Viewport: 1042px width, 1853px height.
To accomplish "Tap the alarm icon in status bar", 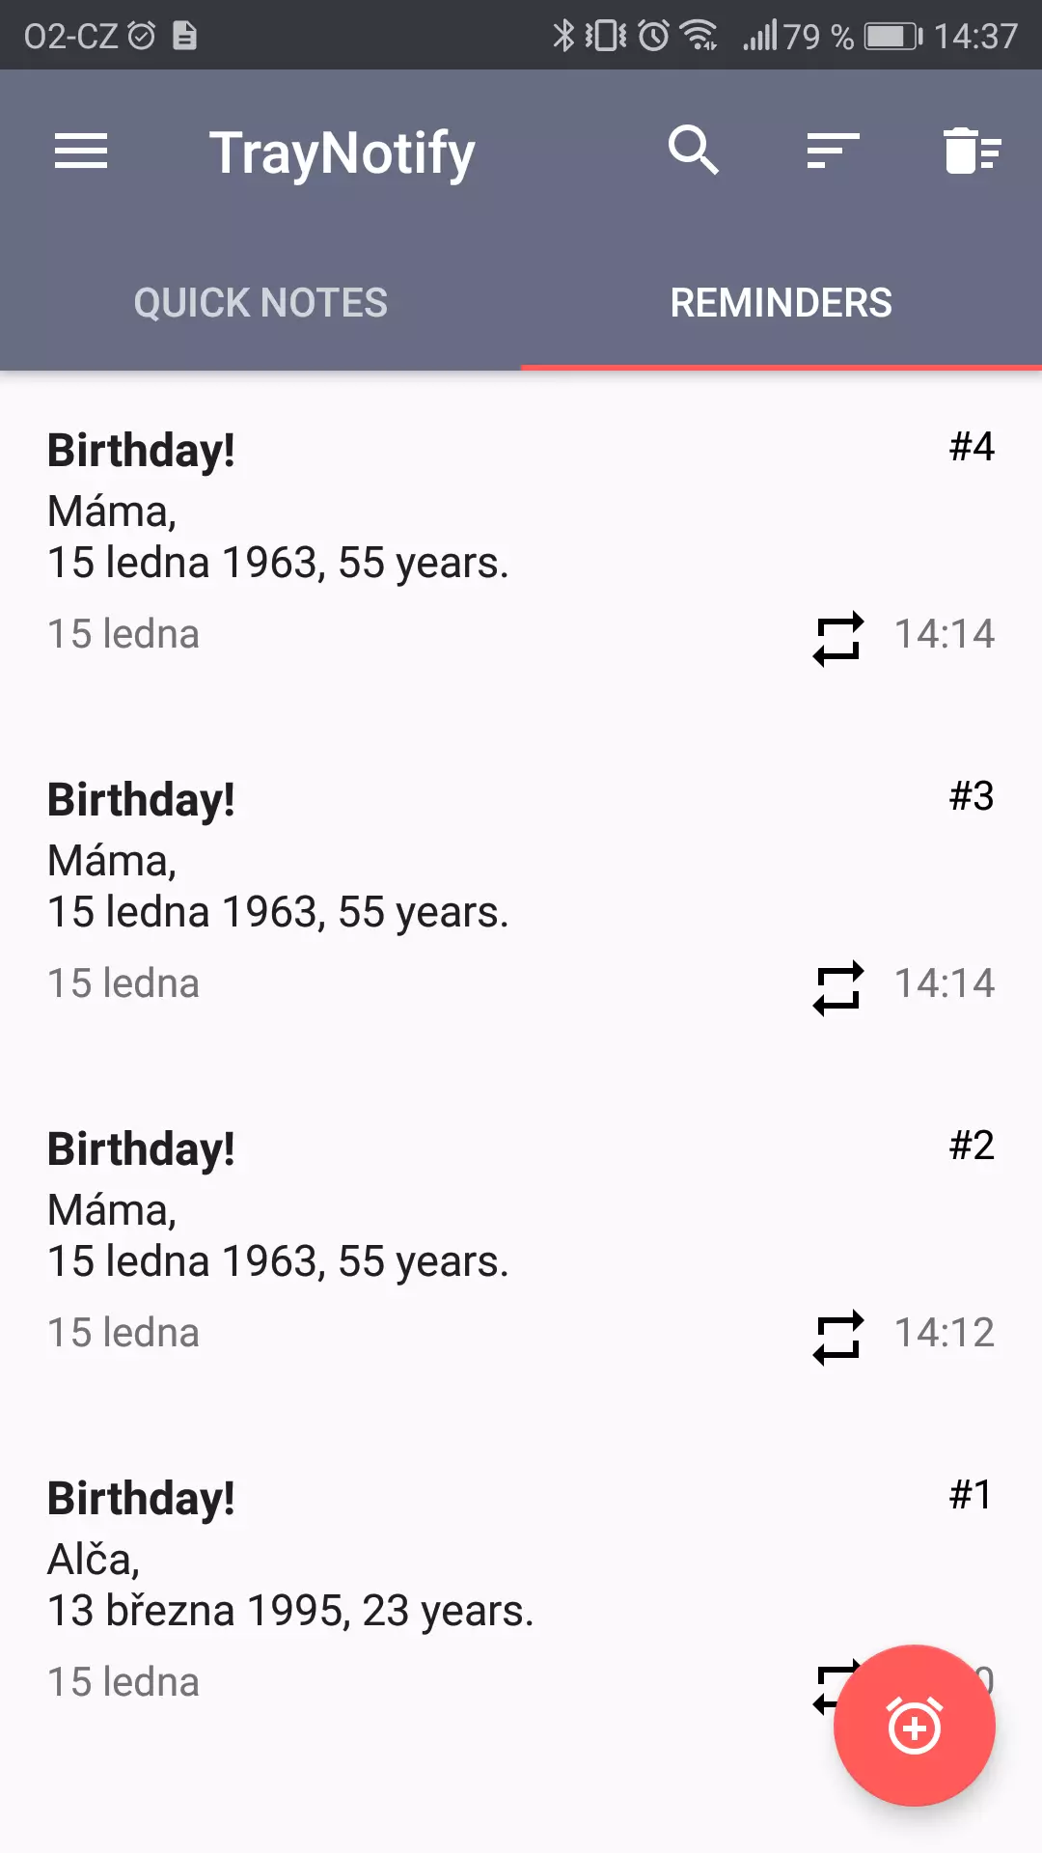I will click(x=653, y=36).
